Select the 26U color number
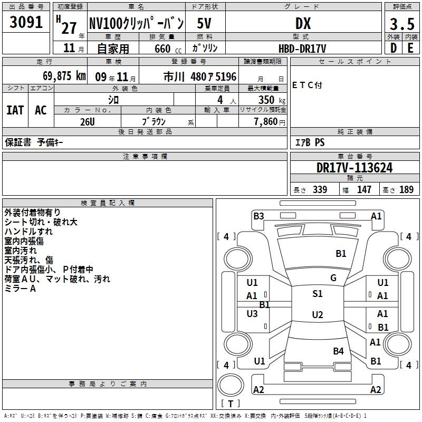The image size is (422, 422). pos(88,121)
